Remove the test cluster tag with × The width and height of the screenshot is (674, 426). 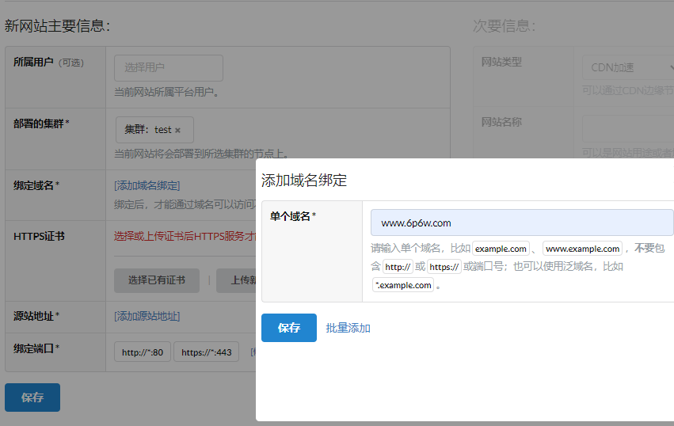tap(178, 130)
